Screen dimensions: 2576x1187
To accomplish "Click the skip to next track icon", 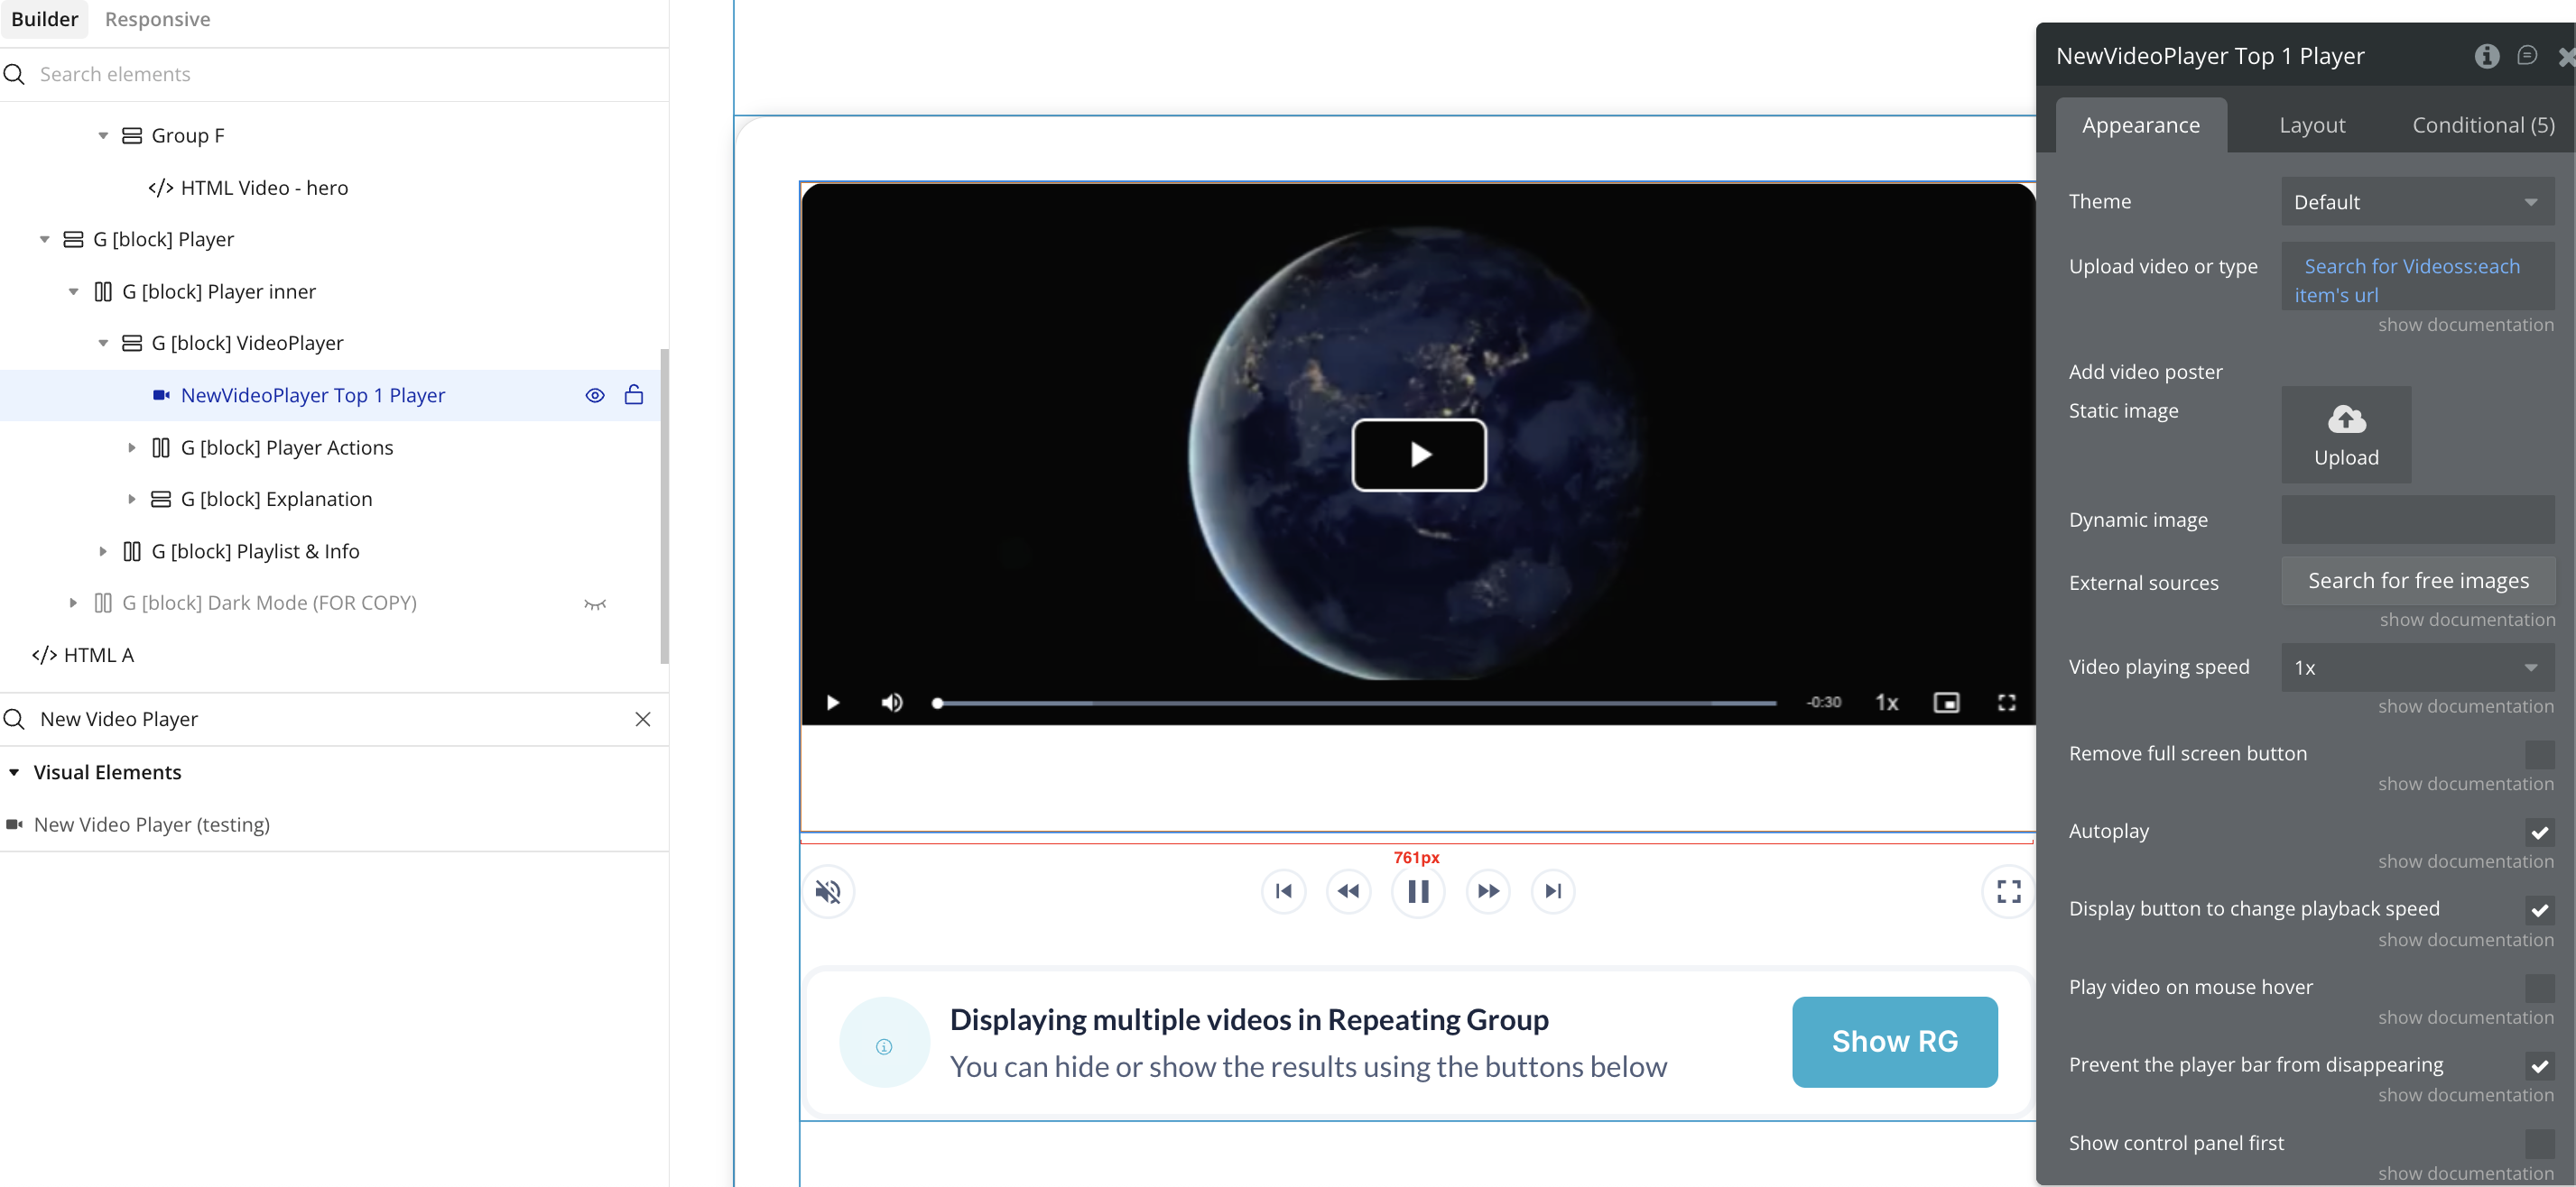I will coord(1552,890).
